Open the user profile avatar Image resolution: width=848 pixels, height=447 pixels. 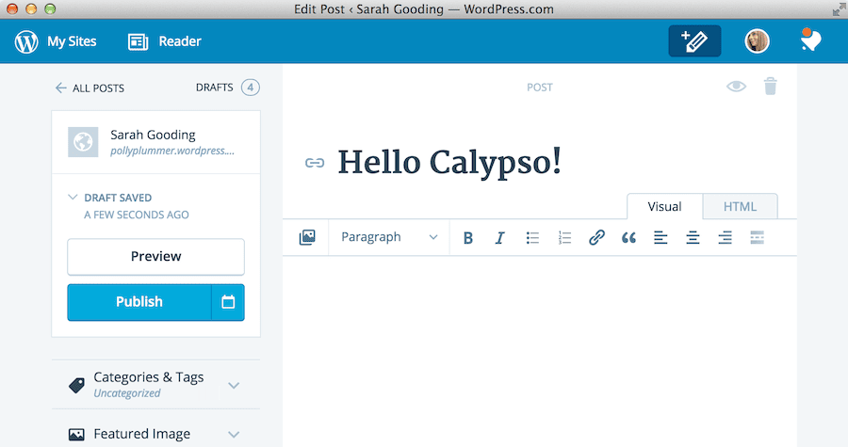[757, 41]
